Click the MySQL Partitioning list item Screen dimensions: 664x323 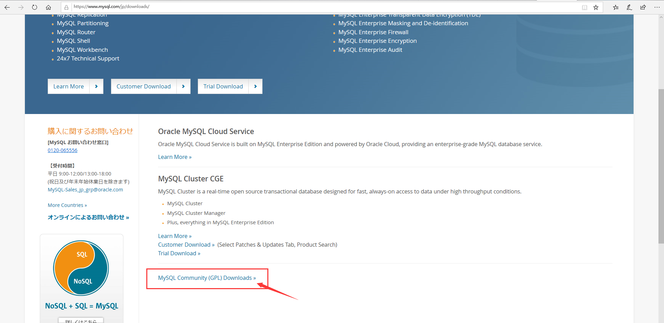83,23
